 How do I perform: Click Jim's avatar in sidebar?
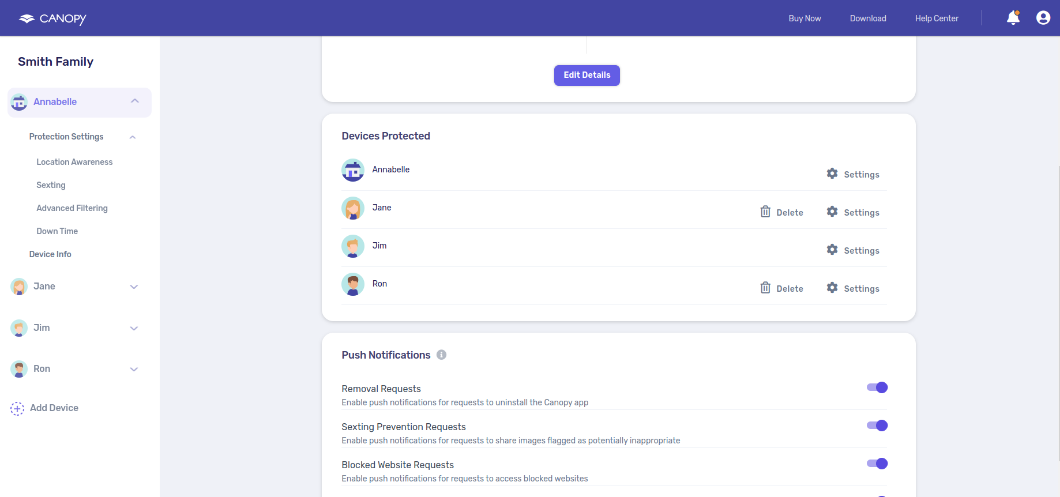pyautogui.click(x=19, y=328)
